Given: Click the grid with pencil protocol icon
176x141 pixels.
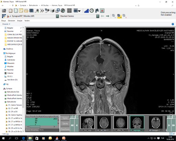Looking at the screenshot, I should (x=4, y=16).
